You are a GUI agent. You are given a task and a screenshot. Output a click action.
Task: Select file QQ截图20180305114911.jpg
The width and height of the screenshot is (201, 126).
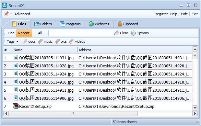click(x=46, y=90)
